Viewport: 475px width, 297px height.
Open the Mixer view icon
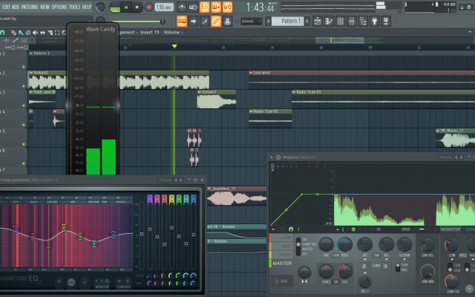(x=352, y=22)
